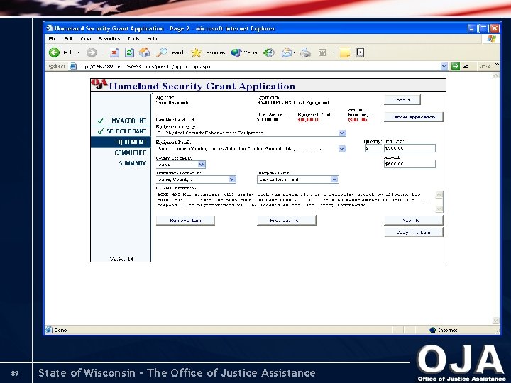Screen dimensions: 511x383
Task: Open the Favorites menu
Action: pyautogui.click(x=109, y=38)
